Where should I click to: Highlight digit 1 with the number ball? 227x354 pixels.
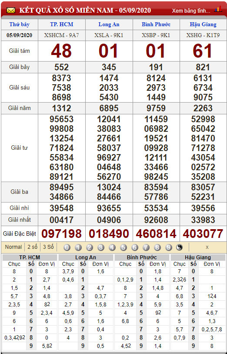(x=78, y=247)
